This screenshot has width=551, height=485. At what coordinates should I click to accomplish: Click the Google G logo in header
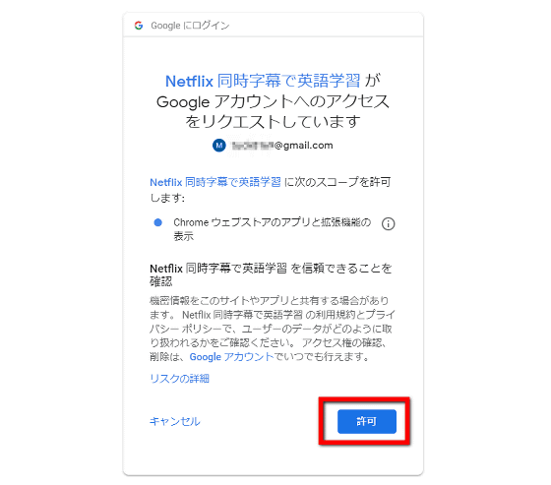[x=139, y=26]
